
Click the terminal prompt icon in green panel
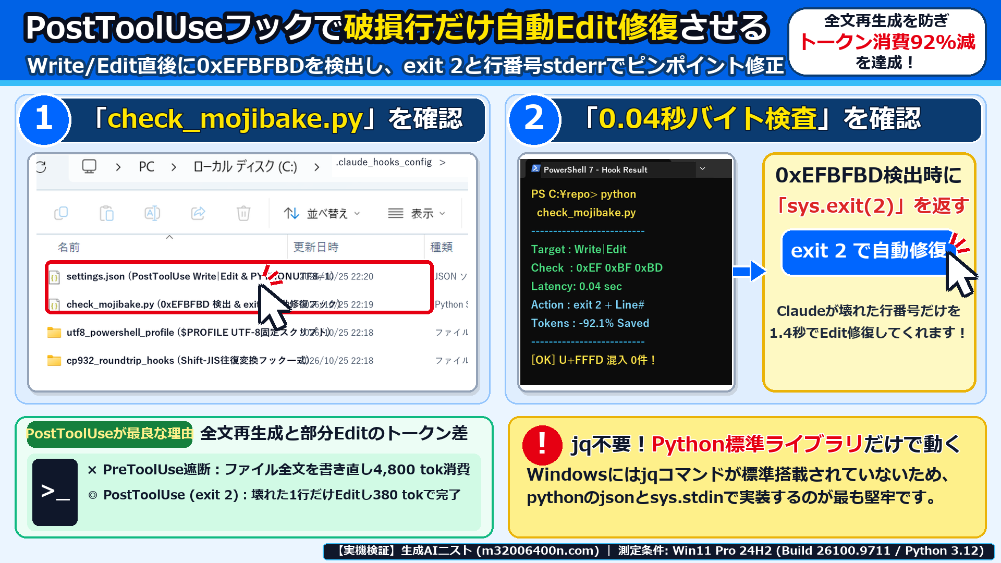tap(55, 492)
